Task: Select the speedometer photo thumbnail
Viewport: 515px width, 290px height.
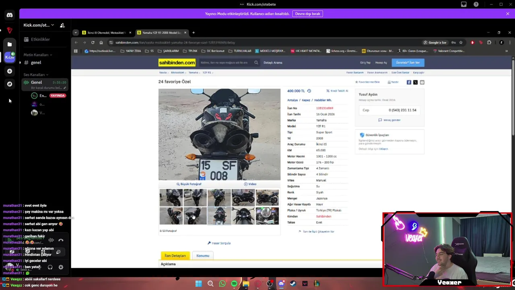Action: tap(267, 216)
